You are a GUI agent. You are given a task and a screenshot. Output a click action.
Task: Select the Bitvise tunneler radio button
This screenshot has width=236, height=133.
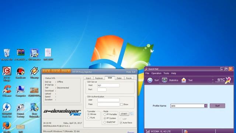pos(88,114)
